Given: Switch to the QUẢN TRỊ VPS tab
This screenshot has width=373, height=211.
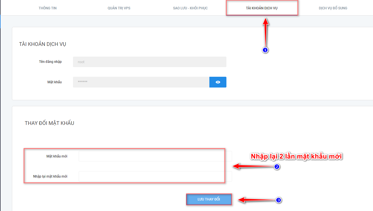Looking at the screenshot, I should click(x=119, y=8).
